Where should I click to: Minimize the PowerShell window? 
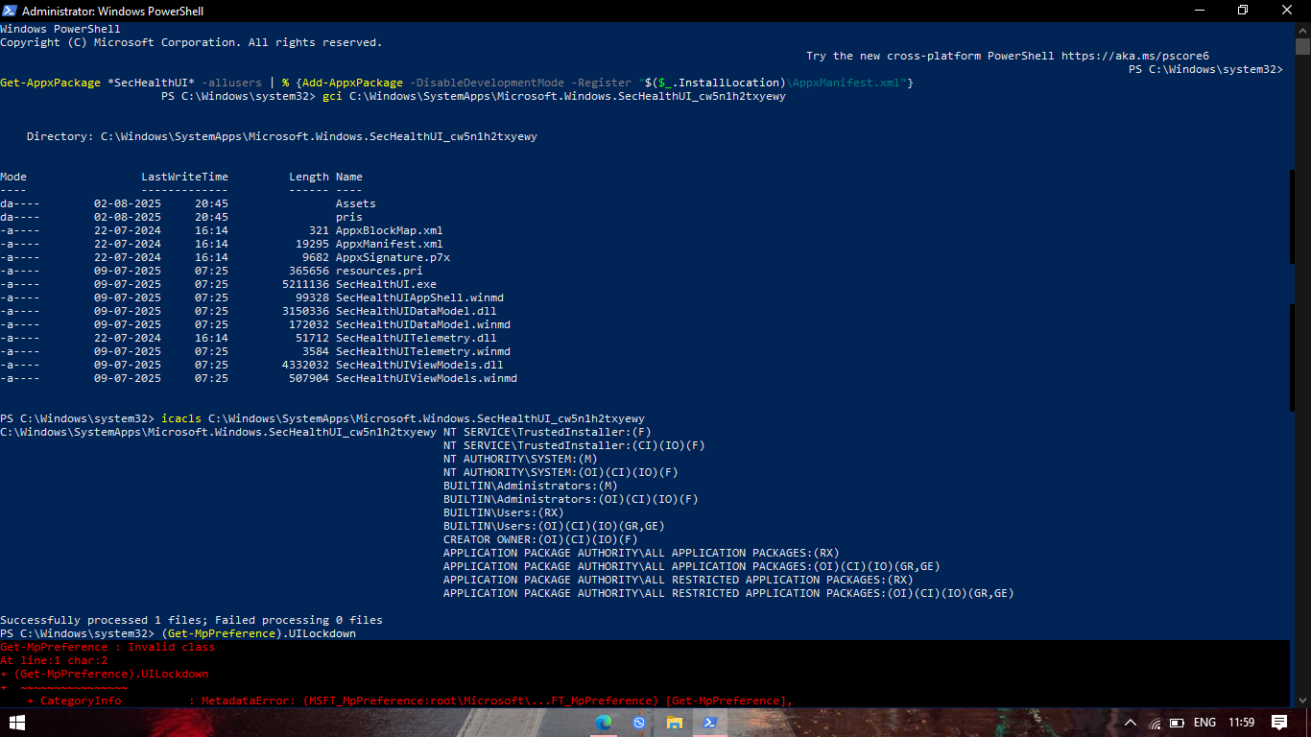[x=1199, y=11]
